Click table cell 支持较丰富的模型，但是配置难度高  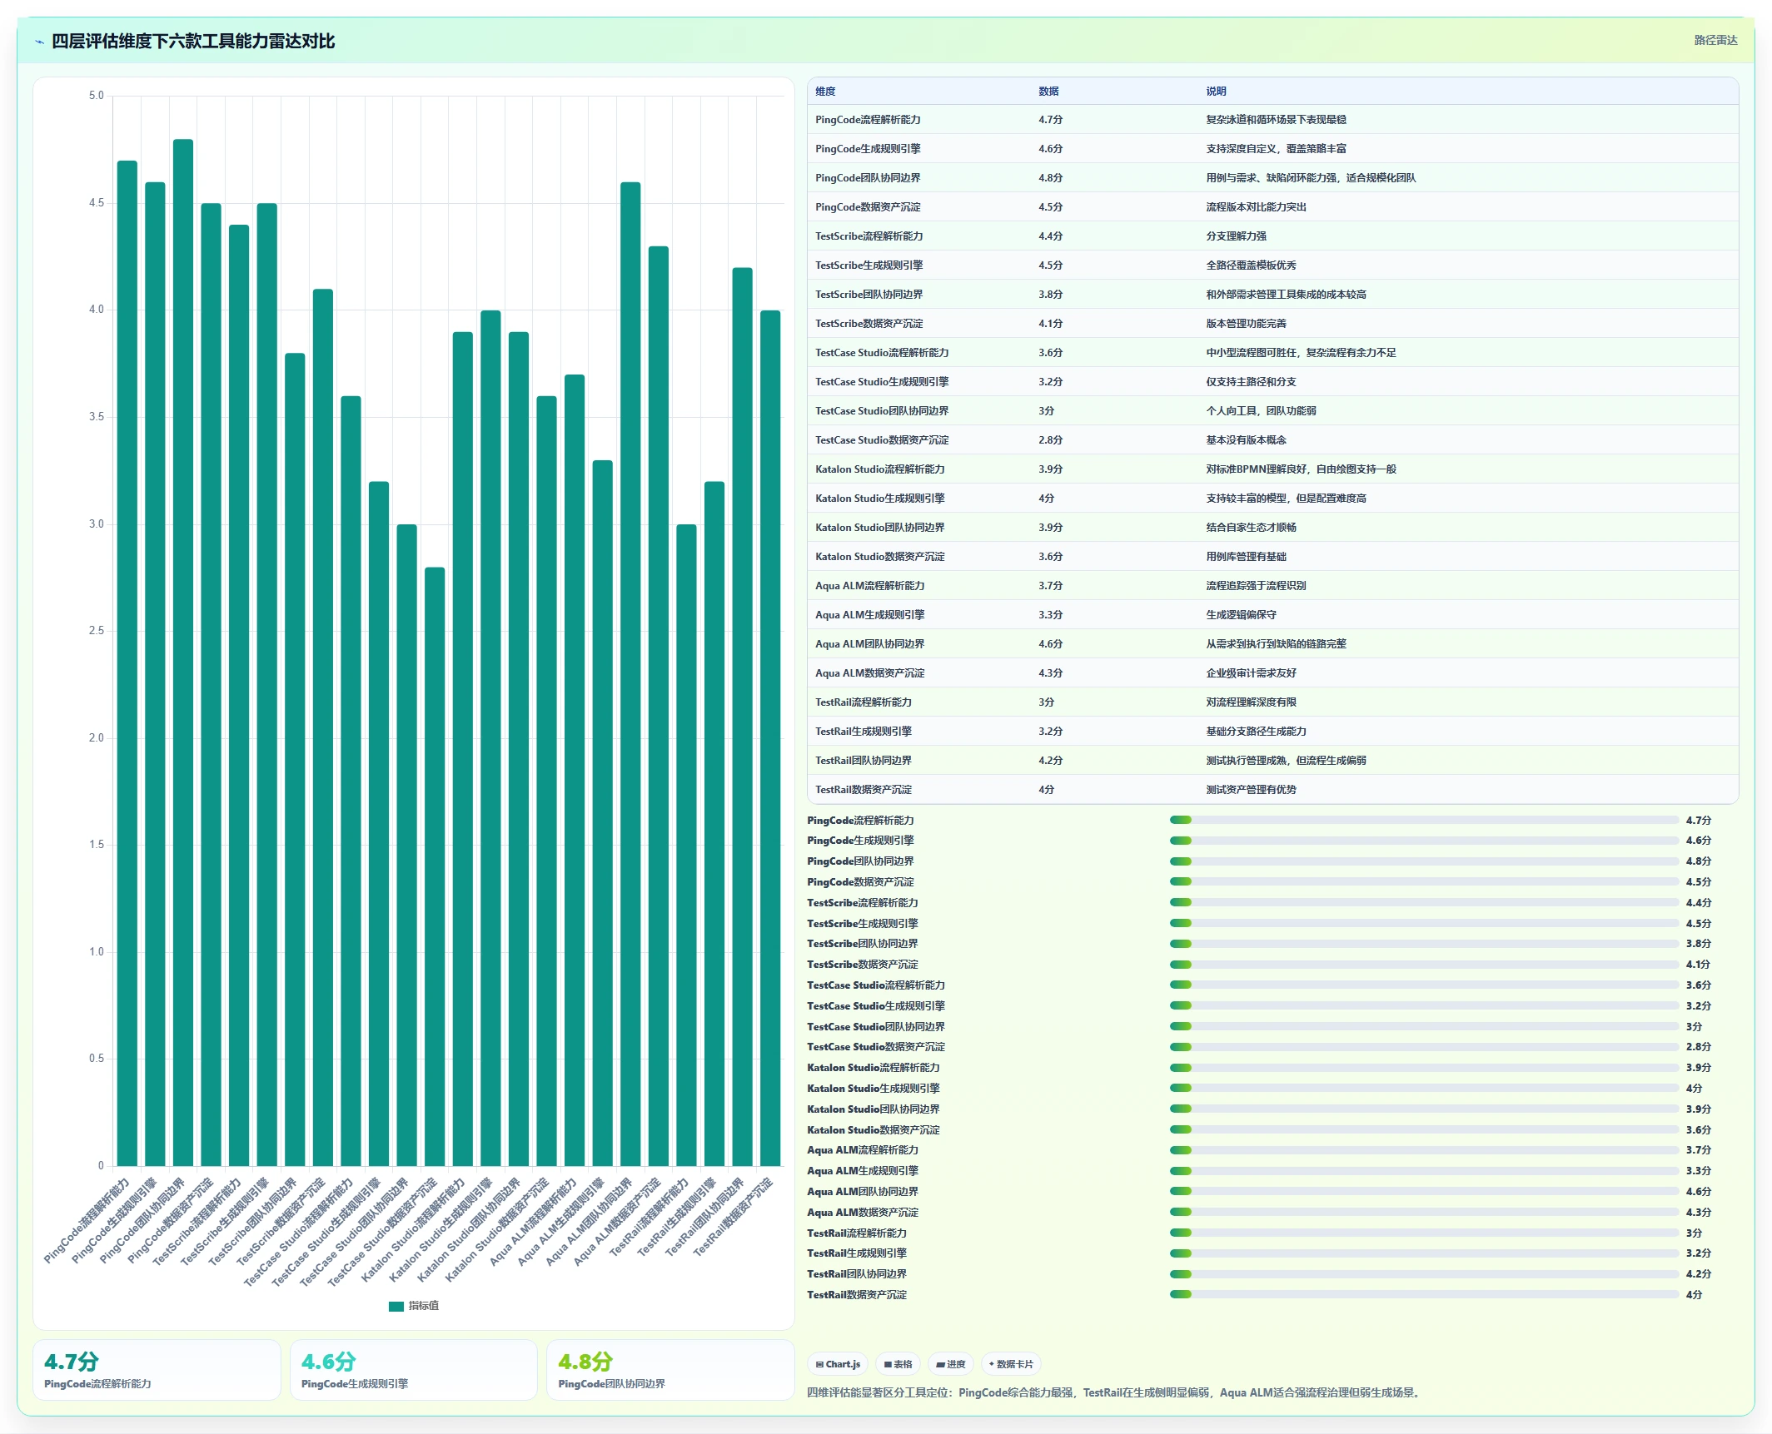(x=1286, y=499)
